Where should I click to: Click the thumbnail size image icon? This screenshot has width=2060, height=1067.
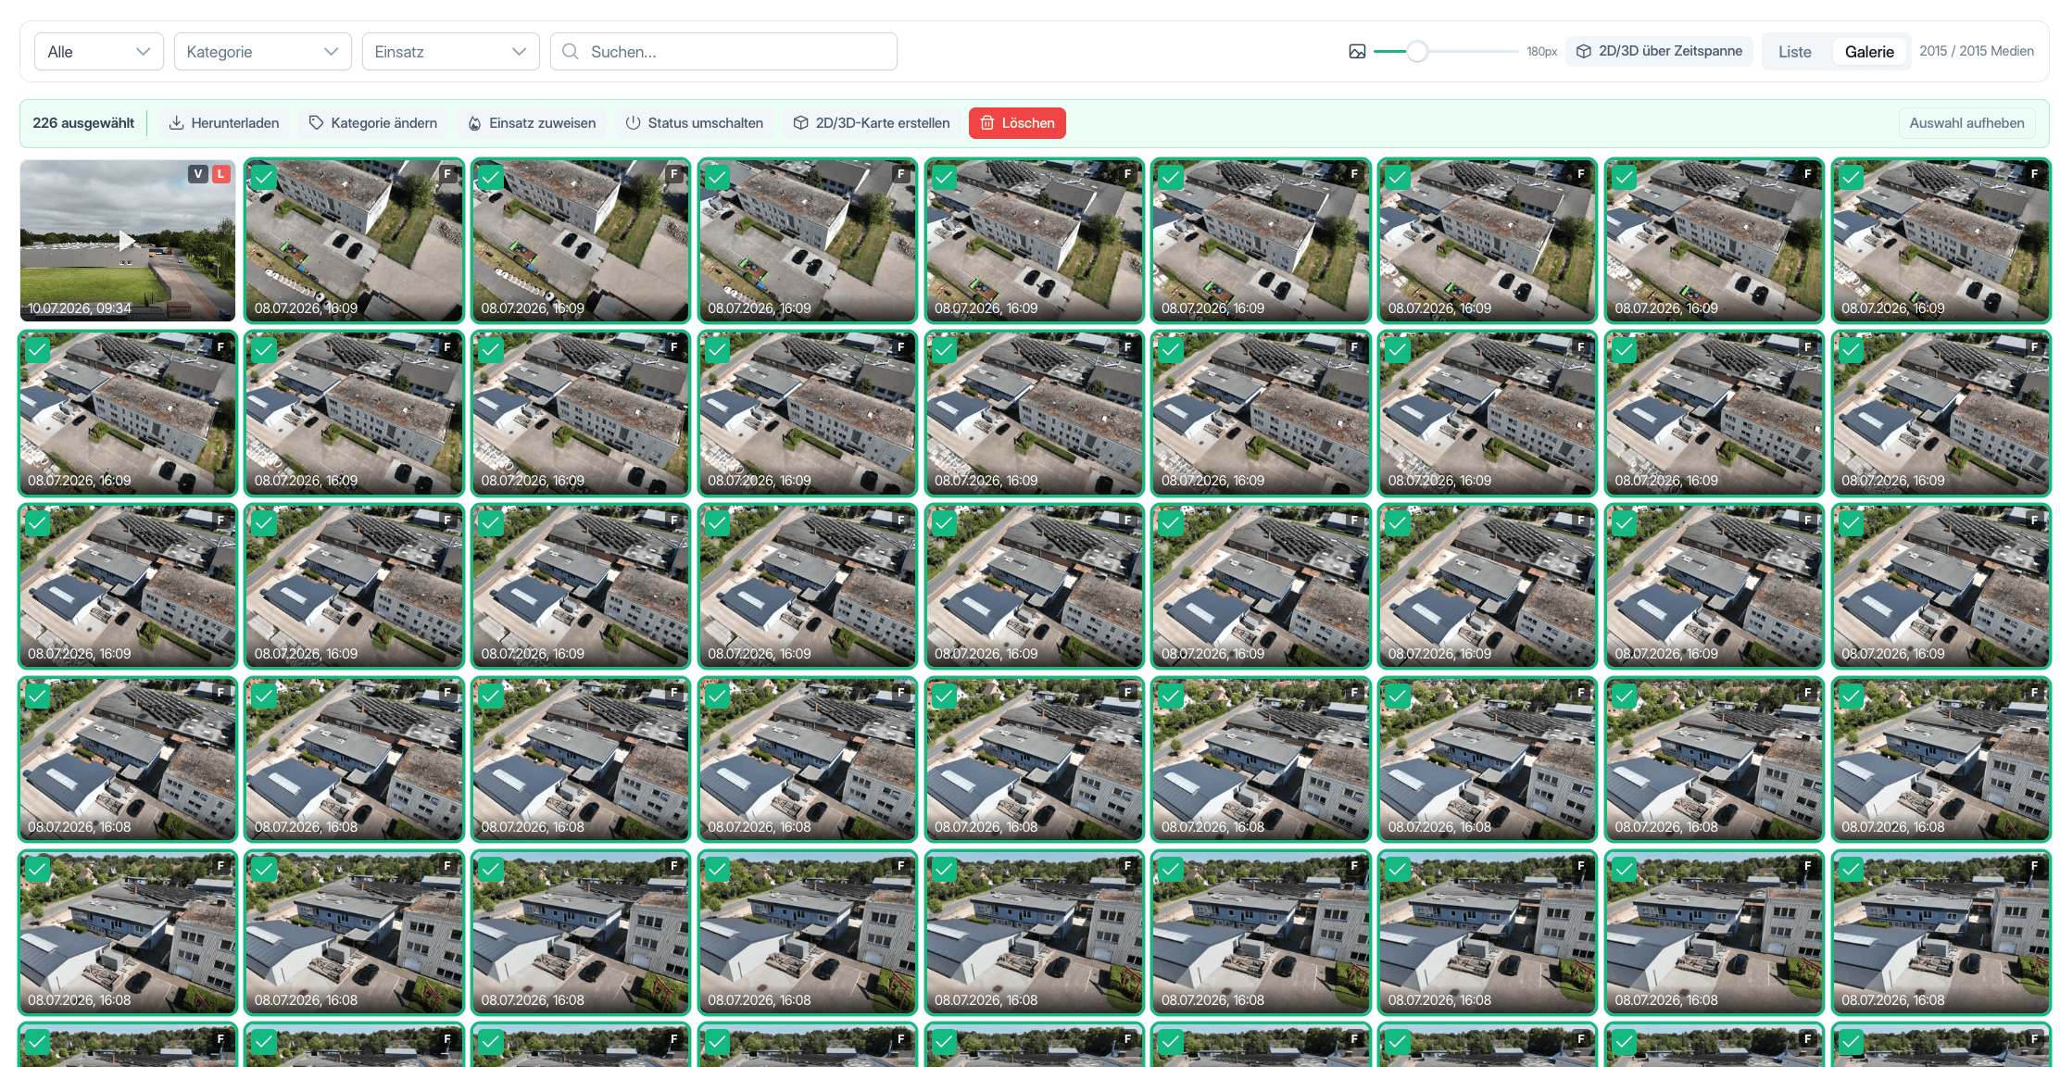(1357, 52)
